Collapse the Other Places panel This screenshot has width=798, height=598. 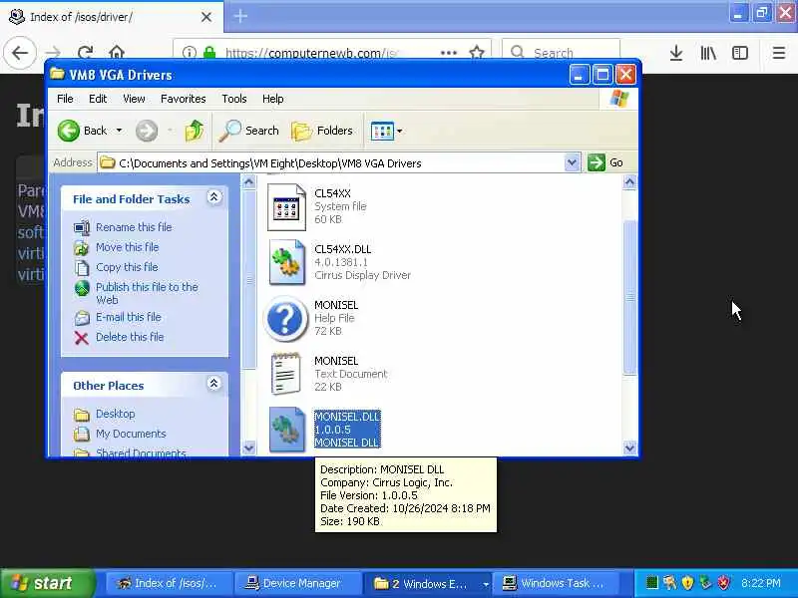coord(214,383)
